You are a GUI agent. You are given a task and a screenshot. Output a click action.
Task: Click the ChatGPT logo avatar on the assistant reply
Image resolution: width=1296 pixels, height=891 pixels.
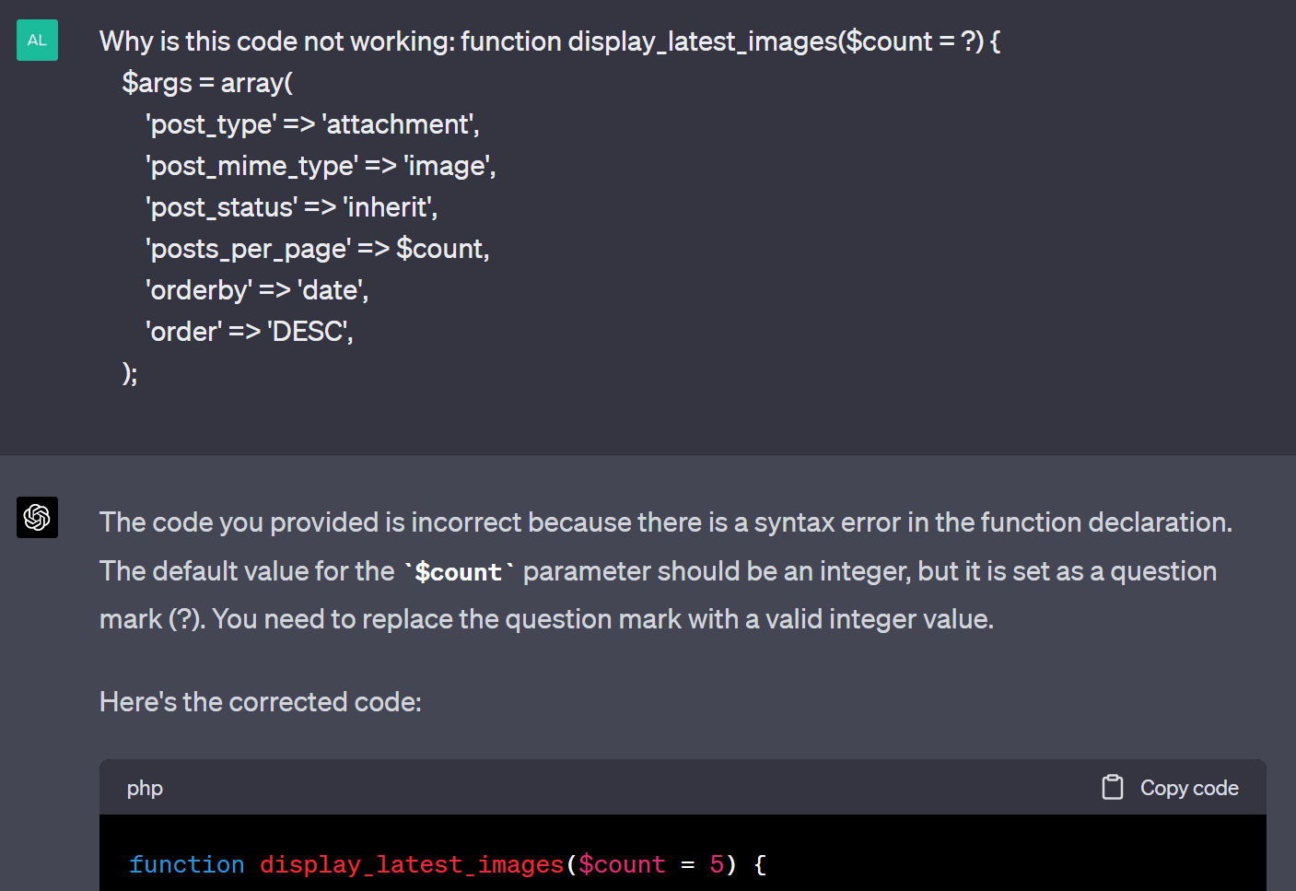(x=37, y=518)
